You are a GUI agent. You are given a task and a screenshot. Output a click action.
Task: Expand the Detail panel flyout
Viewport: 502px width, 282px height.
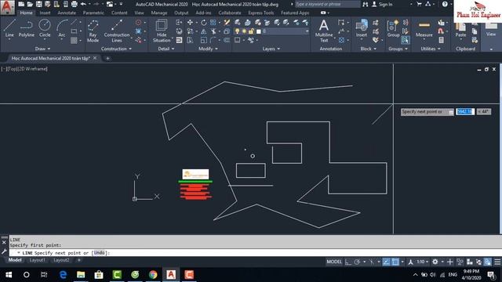pyautogui.click(x=166, y=49)
